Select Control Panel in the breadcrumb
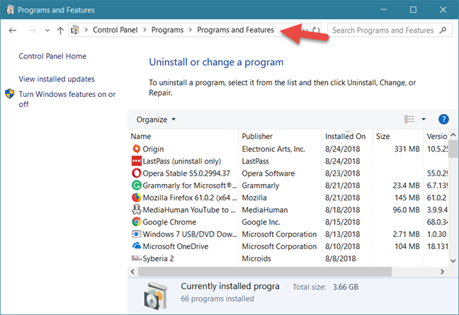Image resolution: width=459 pixels, height=315 pixels. tap(115, 30)
